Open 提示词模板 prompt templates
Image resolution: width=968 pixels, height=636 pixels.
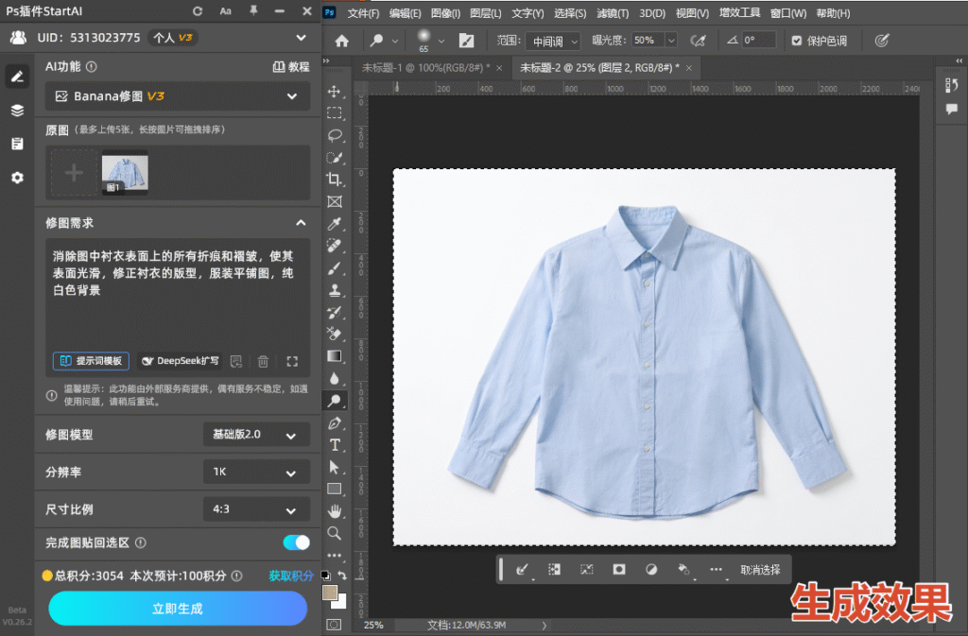(91, 361)
